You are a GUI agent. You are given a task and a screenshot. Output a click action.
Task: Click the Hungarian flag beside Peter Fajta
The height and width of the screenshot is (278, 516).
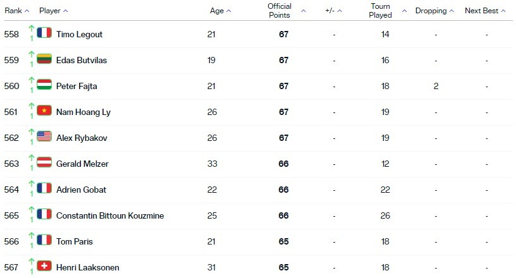(44, 85)
